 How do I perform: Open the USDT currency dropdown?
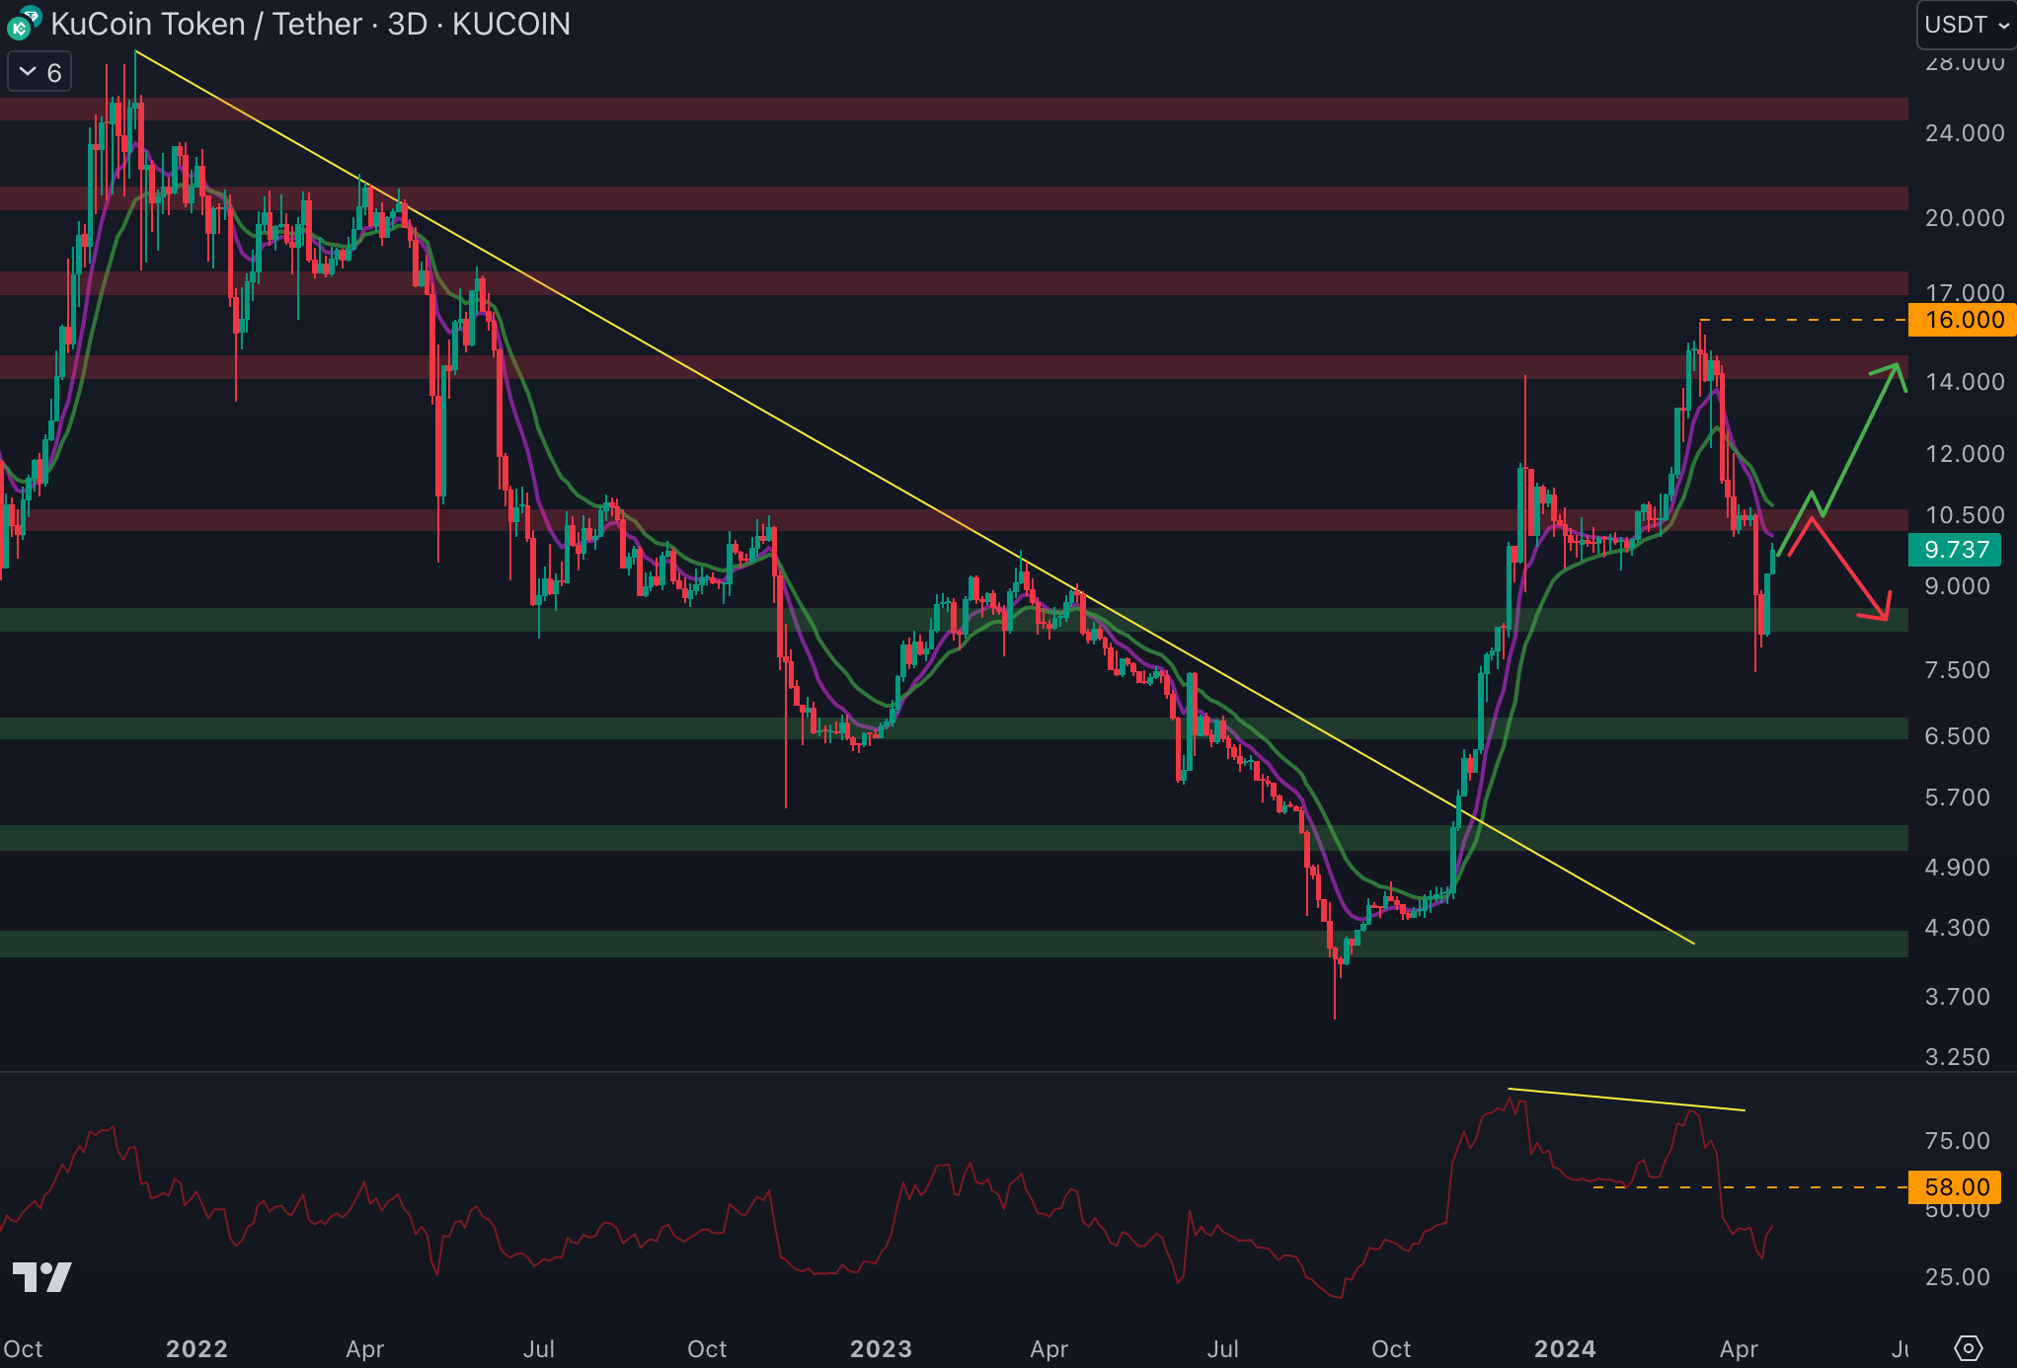tap(1966, 25)
